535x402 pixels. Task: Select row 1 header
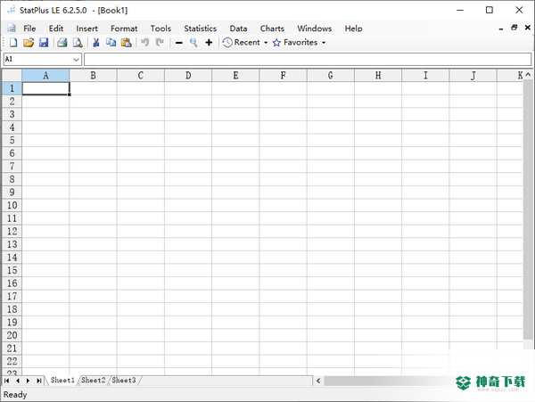tap(12, 88)
